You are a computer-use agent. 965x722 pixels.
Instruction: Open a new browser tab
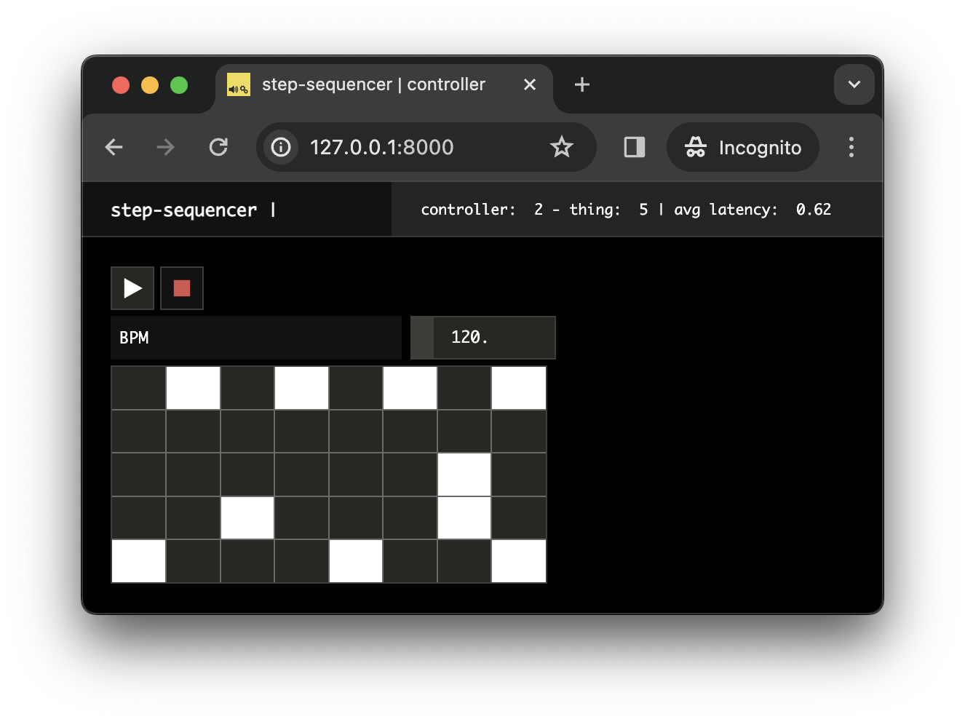pyautogui.click(x=581, y=85)
